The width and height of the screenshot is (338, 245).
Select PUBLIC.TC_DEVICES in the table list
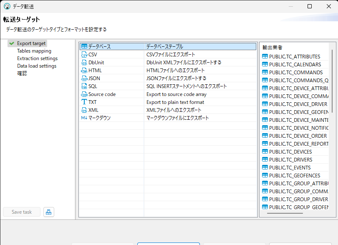coord(290,152)
